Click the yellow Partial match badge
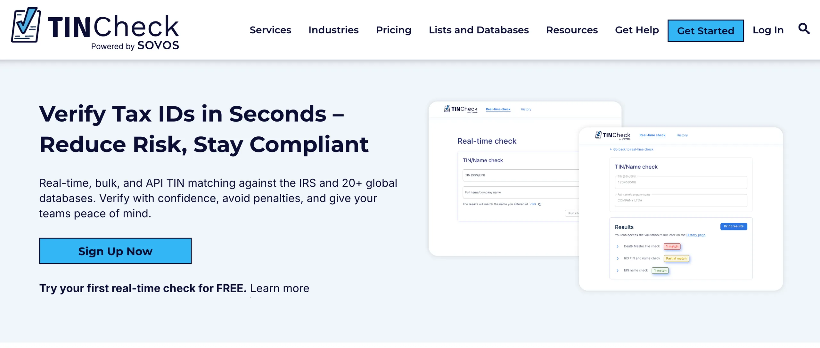Viewport: 820px width, 348px height. tap(676, 258)
